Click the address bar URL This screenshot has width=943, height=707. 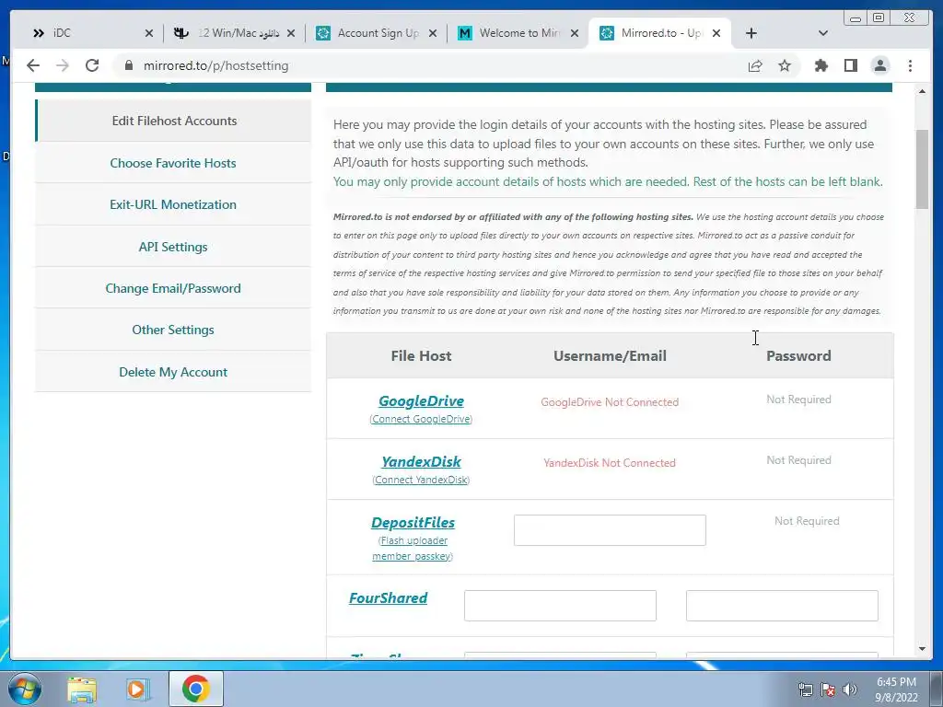[215, 65]
